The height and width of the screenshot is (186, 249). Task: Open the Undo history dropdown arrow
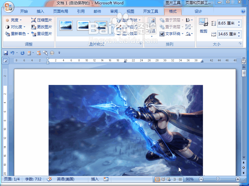pos(17,53)
